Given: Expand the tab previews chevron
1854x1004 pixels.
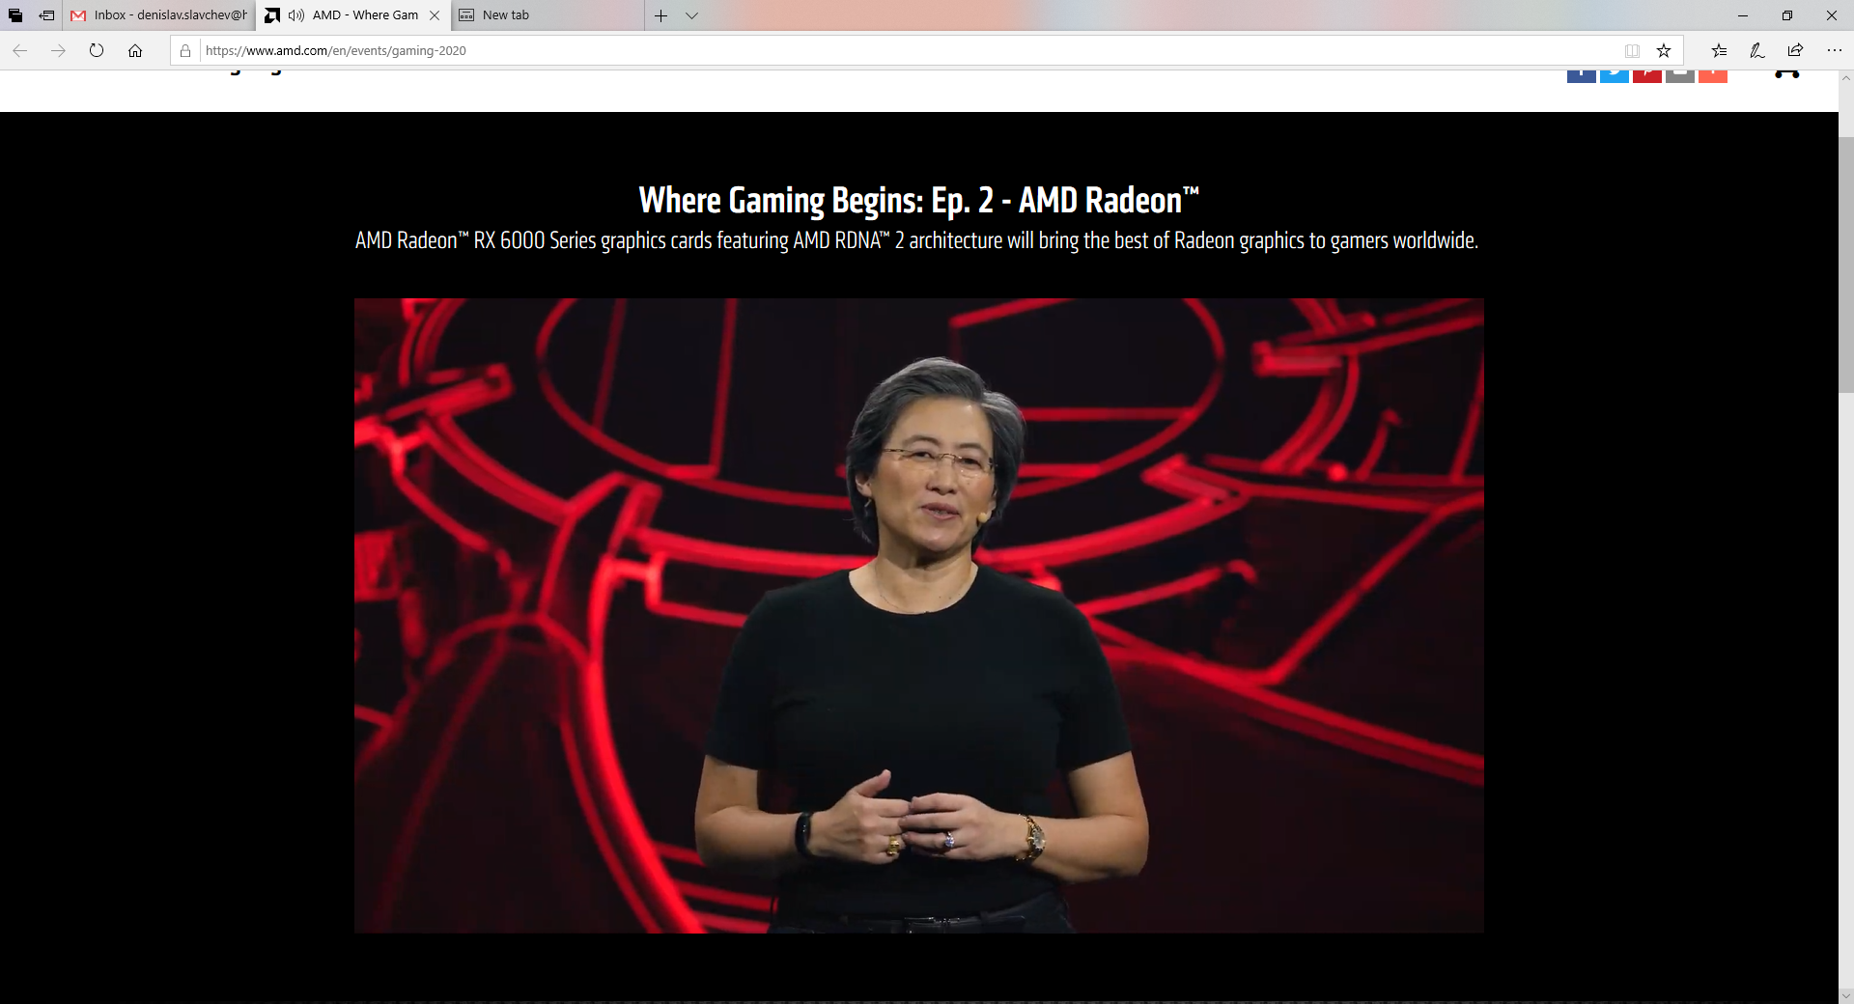Looking at the screenshot, I should (x=691, y=15).
